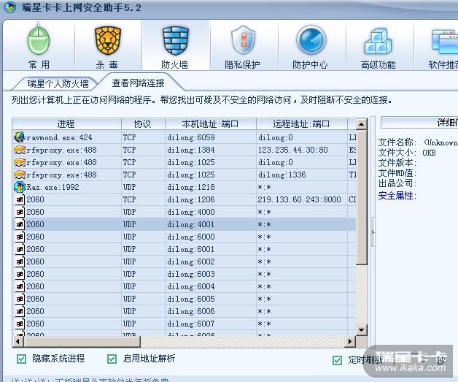Select local address dilong:6002

pyautogui.click(x=191, y=261)
